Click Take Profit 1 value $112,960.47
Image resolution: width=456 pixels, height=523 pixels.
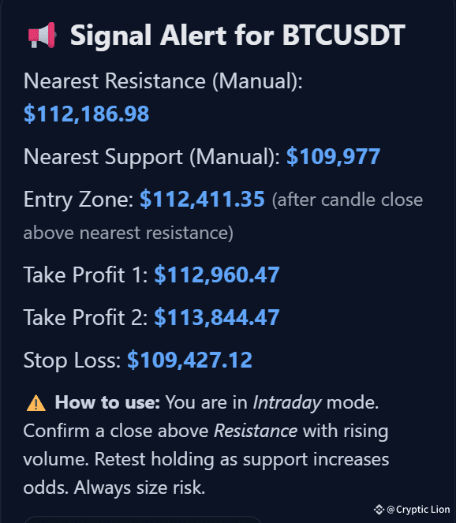tap(217, 275)
